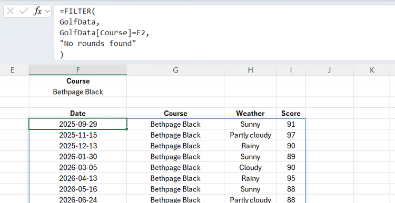The height and width of the screenshot is (203, 395).
Task: Select column G header
Action: [x=175, y=70]
